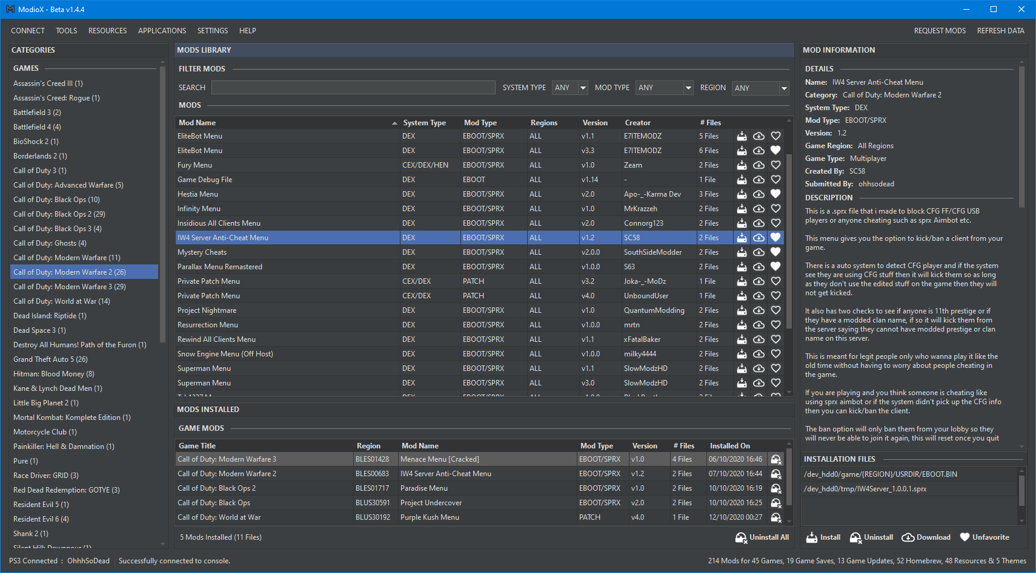1036x573 pixels.
Task: Uninstall Project Undercover via row icon
Action: point(775,503)
